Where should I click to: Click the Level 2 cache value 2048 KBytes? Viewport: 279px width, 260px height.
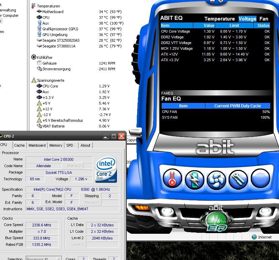pos(102,238)
